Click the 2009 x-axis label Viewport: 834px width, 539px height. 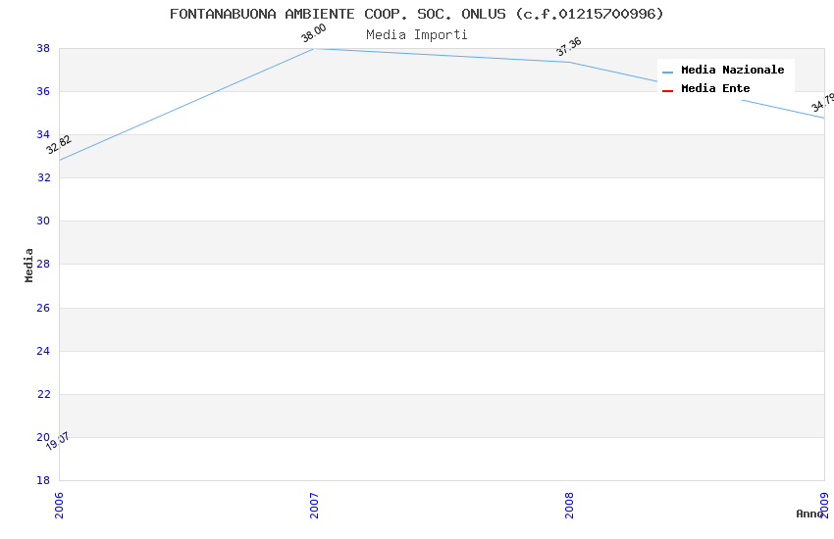point(824,505)
